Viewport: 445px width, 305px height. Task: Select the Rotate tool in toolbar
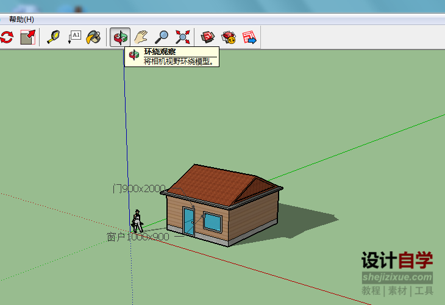coord(7,37)
